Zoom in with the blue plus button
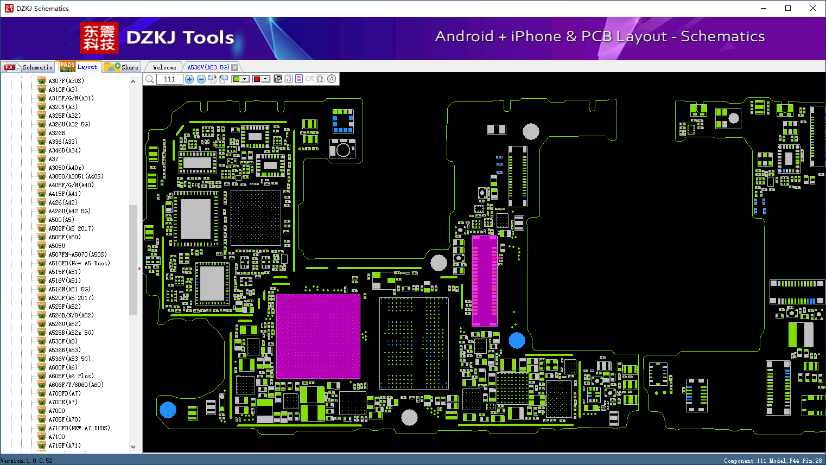 [x=189, y=79]
